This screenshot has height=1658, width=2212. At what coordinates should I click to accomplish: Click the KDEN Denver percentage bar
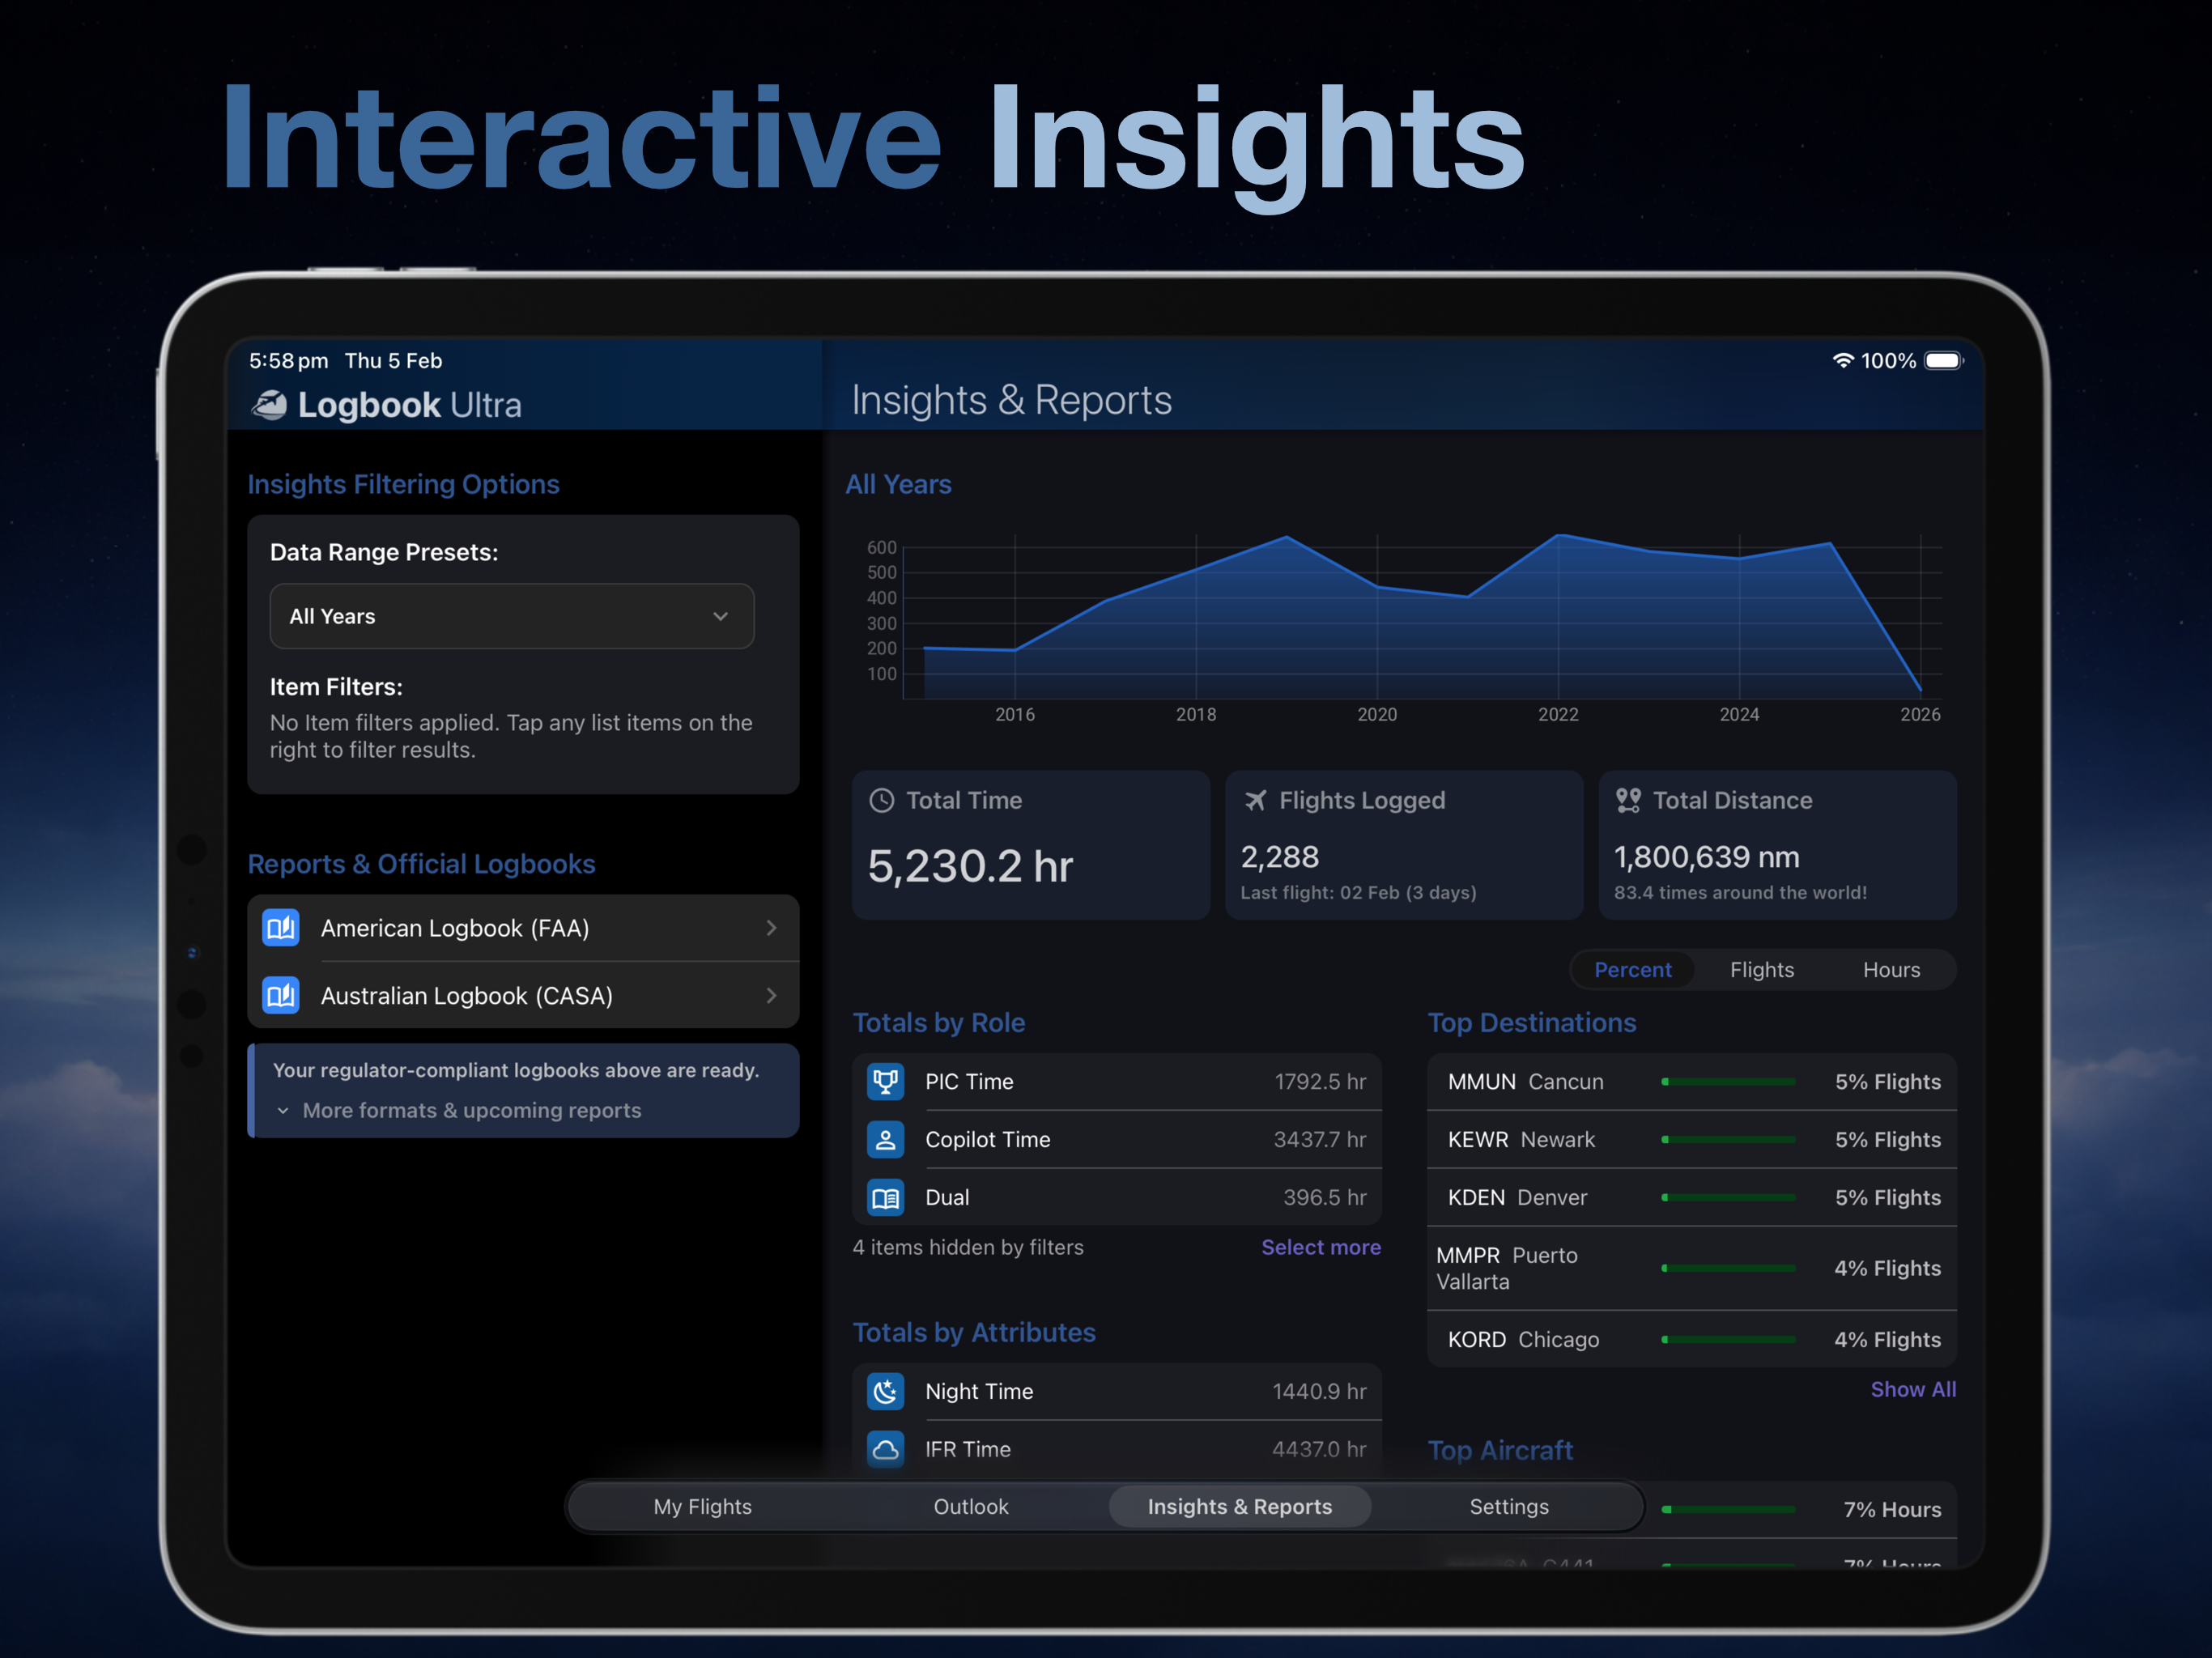point(1728,1198)
